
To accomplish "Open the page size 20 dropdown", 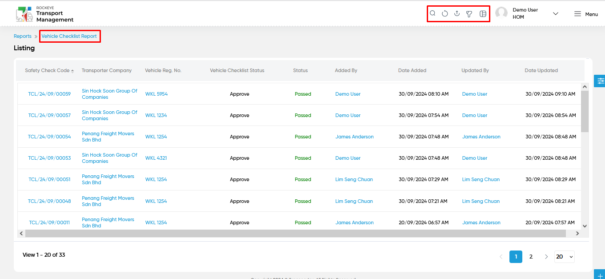I will point(565,256).
